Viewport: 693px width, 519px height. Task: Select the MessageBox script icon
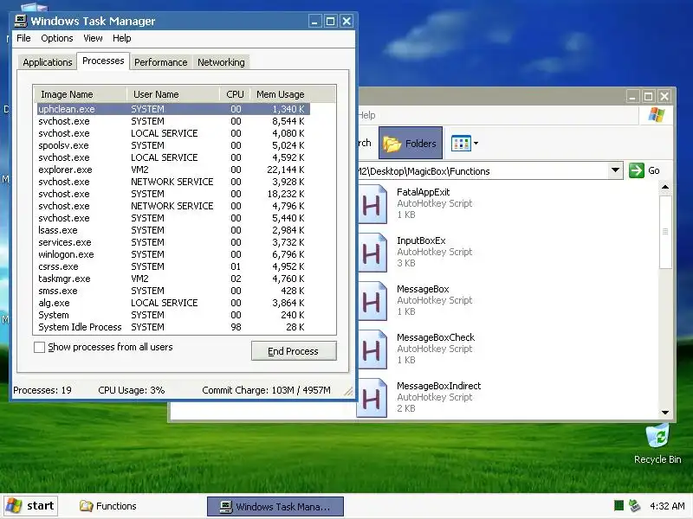coord(372,301)
